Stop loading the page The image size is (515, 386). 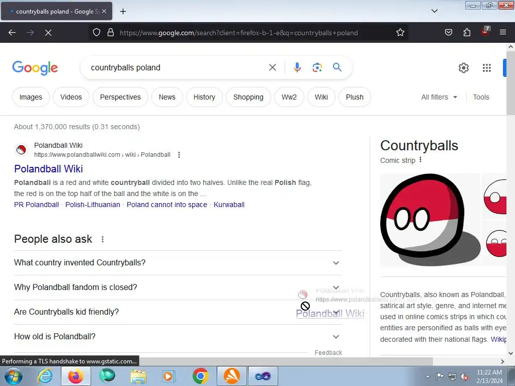point(48,33)
